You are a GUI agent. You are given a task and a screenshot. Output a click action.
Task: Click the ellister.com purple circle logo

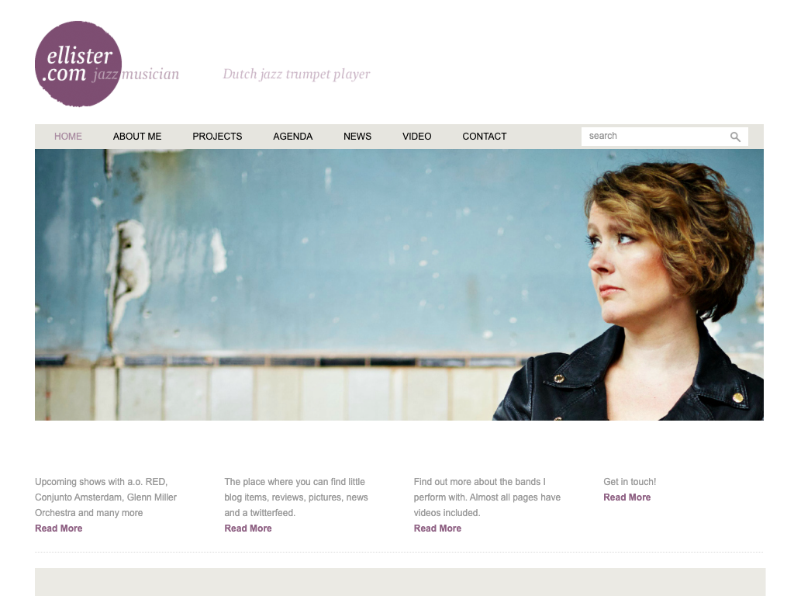(78, 64)
